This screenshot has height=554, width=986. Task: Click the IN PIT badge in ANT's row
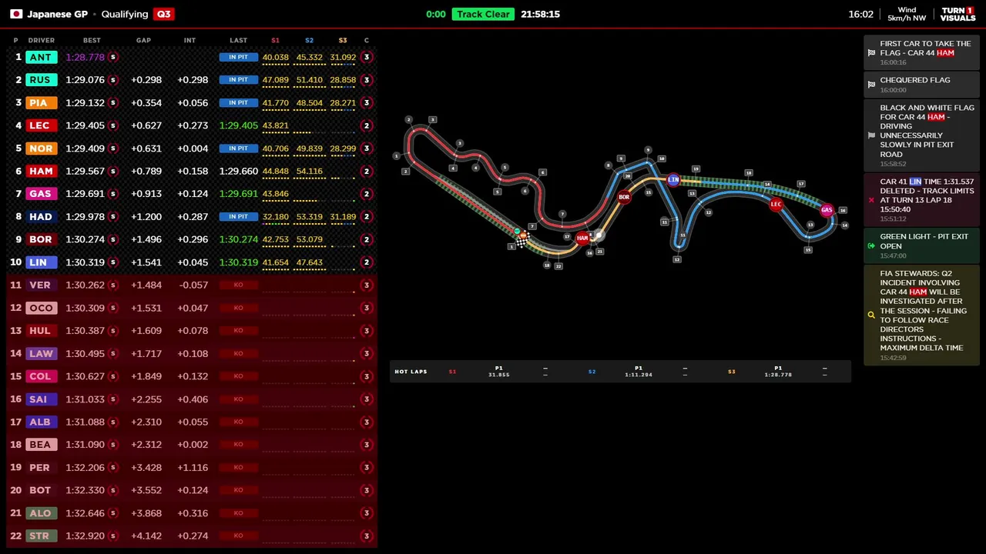[x=238, y=57]
